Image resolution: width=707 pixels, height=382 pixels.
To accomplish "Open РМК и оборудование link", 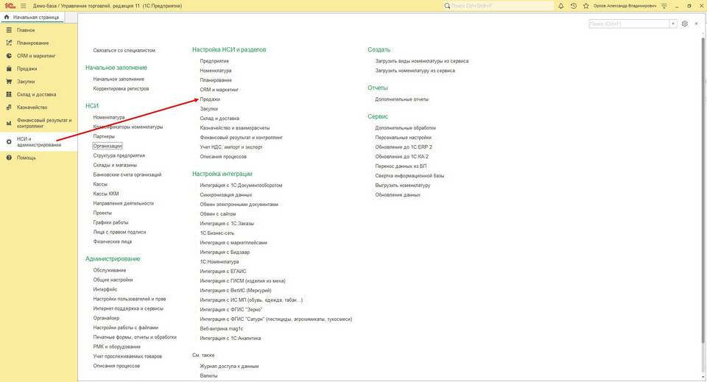I will (x=117, y=347).
